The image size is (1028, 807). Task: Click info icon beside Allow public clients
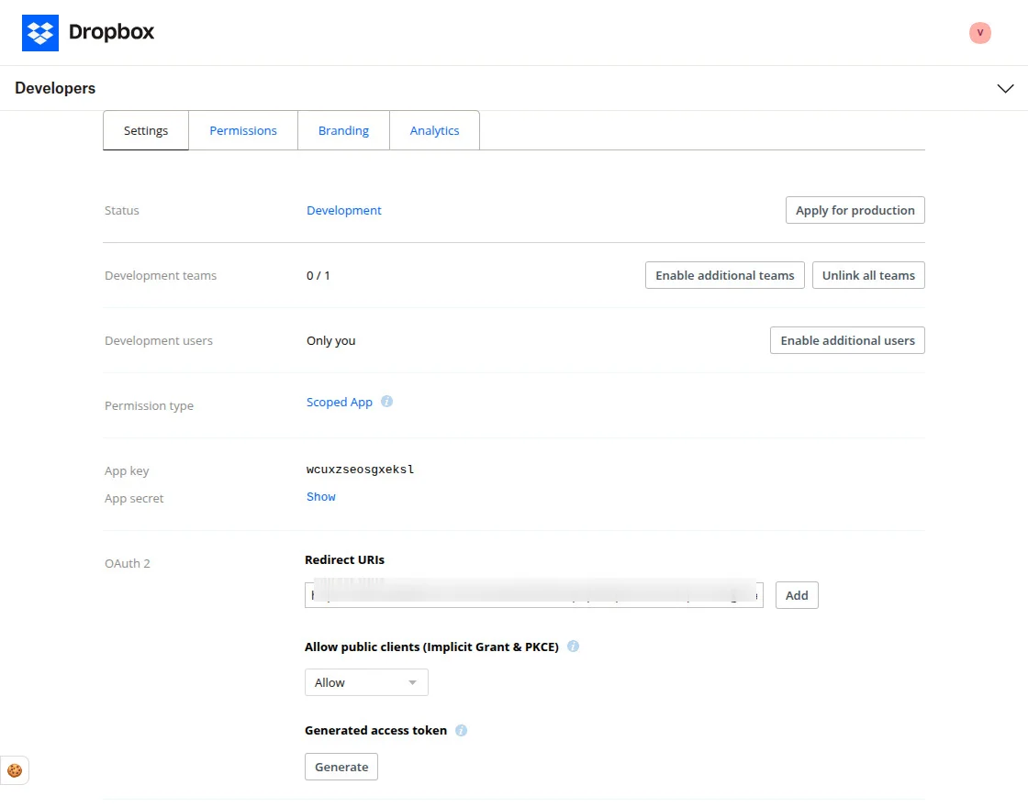[x=573, y=646]
